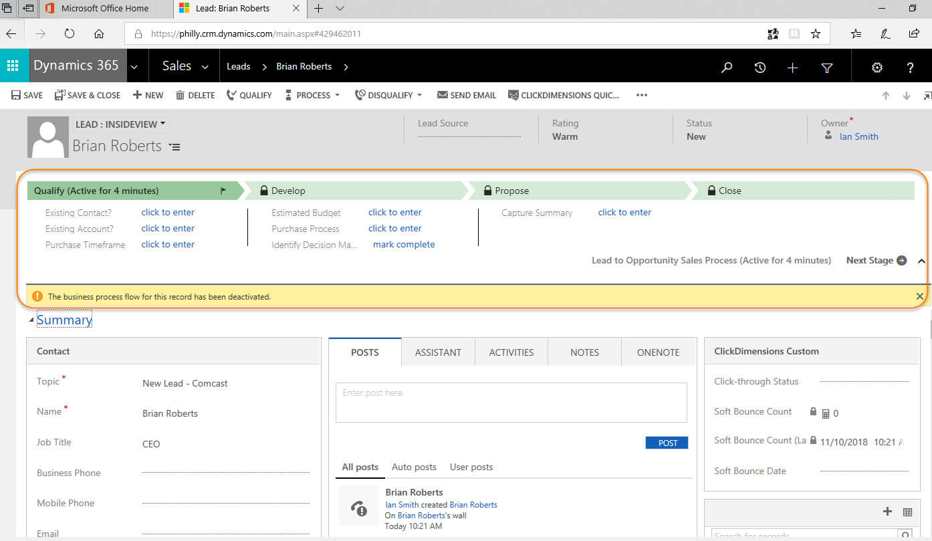The image size is (932, 541).
Task: Show User posts filter
Action: tap(471, 467)
